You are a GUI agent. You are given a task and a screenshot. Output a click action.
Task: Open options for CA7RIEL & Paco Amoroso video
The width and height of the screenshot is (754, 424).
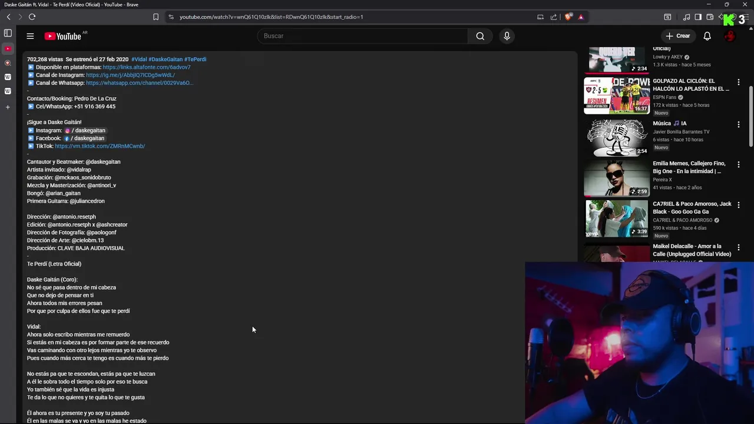click(x=738, y=205)
